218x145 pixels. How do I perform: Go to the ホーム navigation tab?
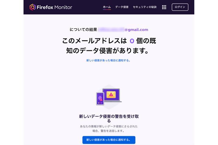pyautogui.click(x=107, y=7)
